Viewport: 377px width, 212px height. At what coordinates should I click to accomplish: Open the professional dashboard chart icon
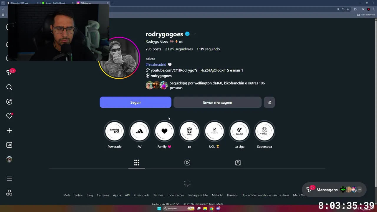pos(9,145)
